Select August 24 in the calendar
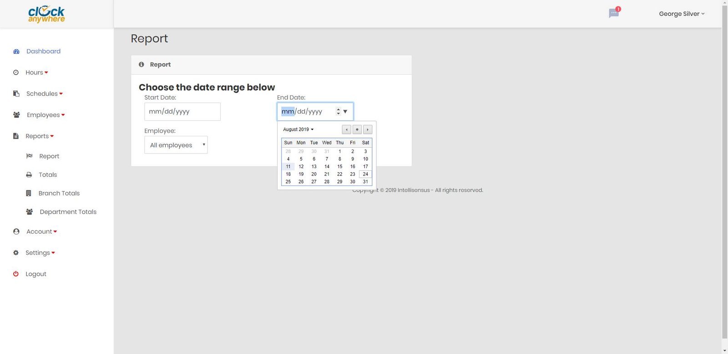Viewport: 728px width, 354px height. tap(365, 174)
